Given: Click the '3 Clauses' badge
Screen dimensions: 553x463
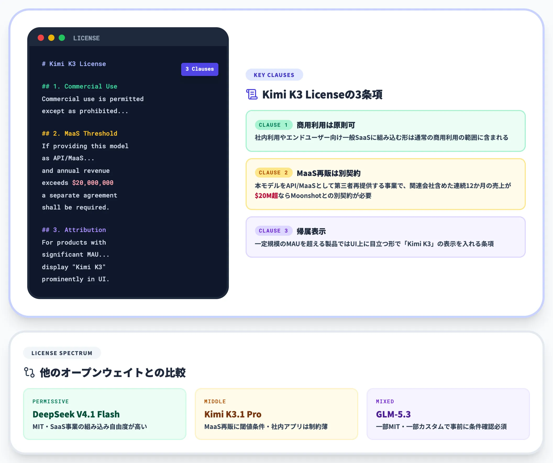Looking at the screenshot, I should [200, 69].
